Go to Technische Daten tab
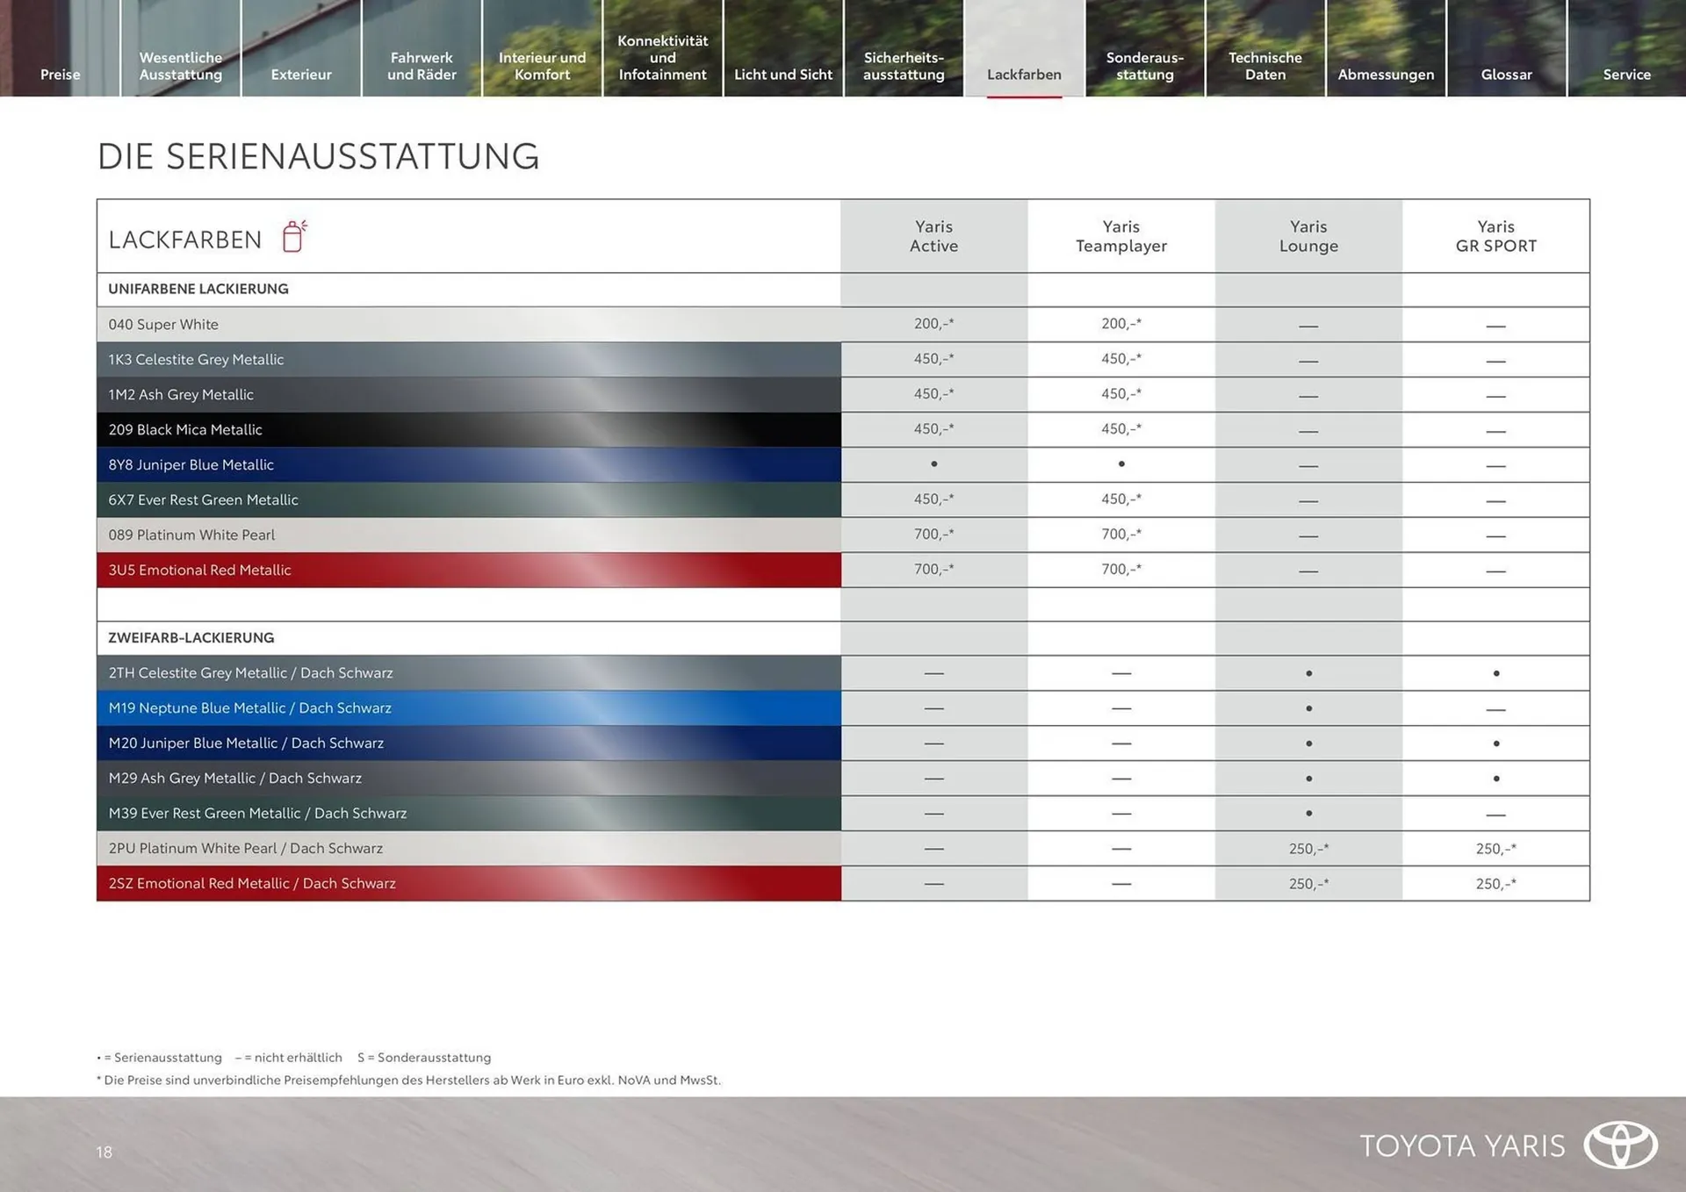This screenshot has width=1686, height=1192. coord(1264,66)
